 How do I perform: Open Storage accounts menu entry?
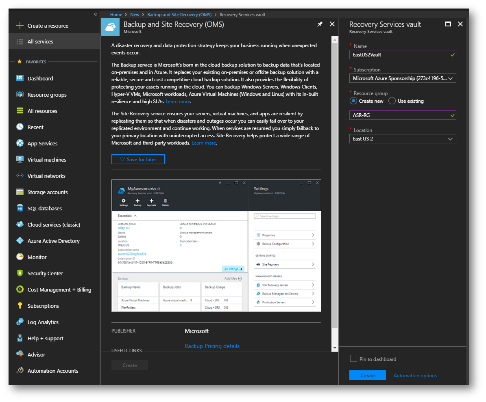pos(48,192)
